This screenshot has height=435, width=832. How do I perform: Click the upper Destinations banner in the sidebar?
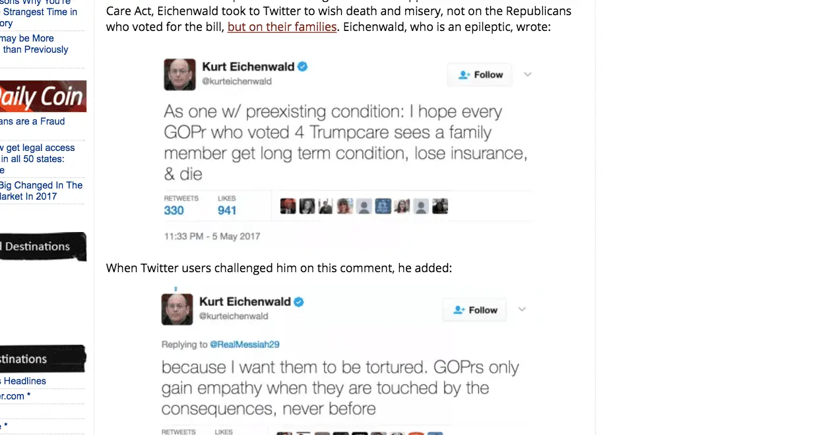42,246
